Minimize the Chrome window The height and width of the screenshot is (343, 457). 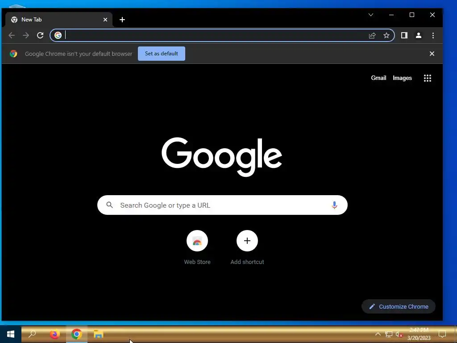(x=391, y=15)
